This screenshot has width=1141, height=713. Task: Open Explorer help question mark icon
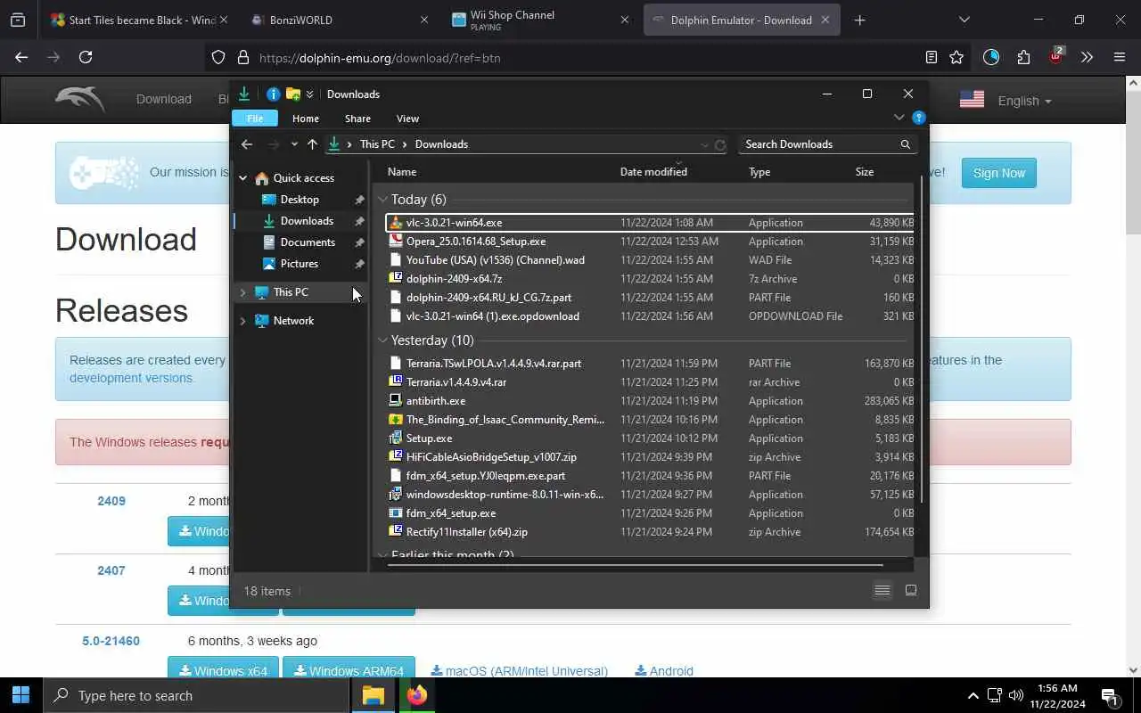919,118
